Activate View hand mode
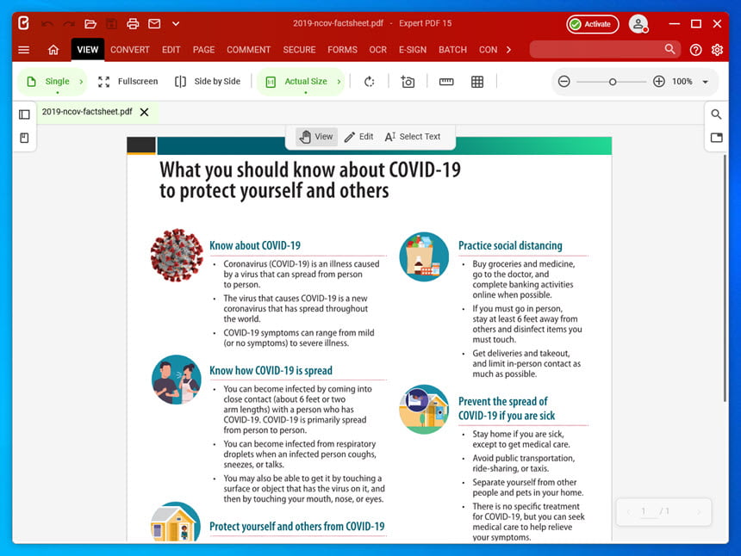This screenshot has width=741, height=556. click(x=316, y=136)
